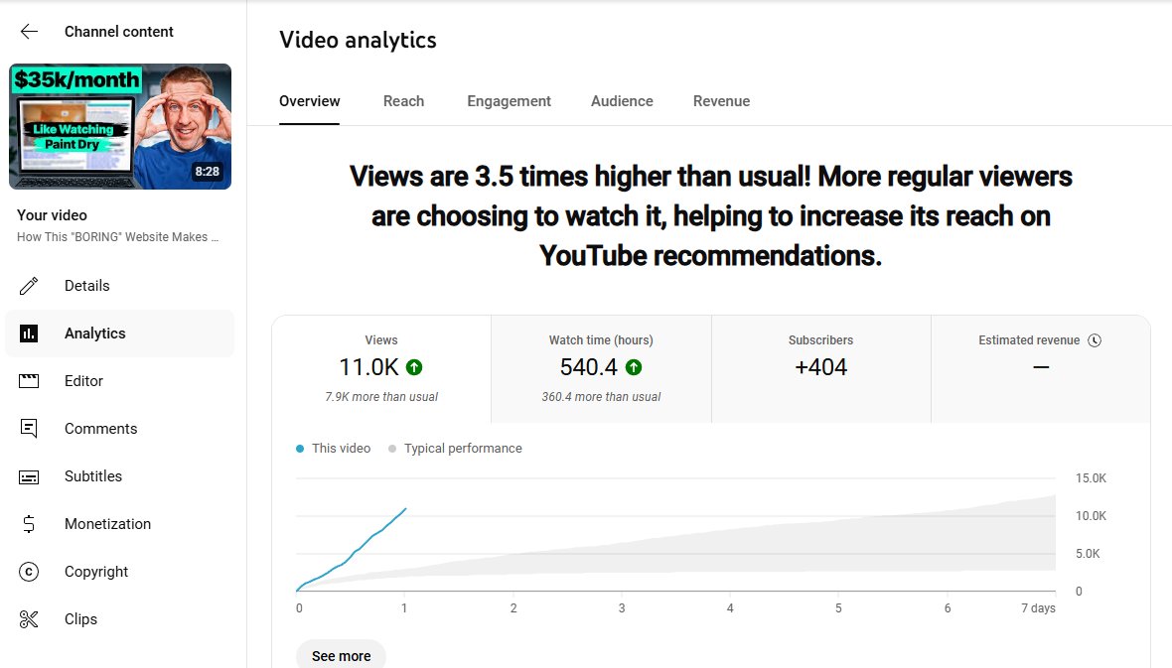Switch to the Audience tab
The width and height of the screenshot is (1172, 668).
click(x=622, y=101)
